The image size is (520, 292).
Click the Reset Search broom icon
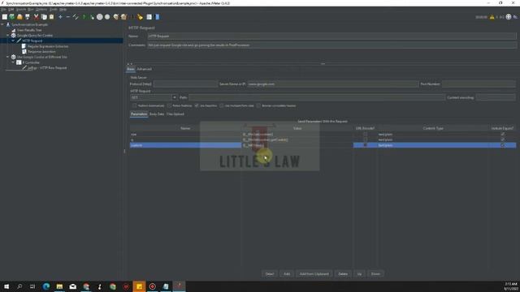pos(140,17)
